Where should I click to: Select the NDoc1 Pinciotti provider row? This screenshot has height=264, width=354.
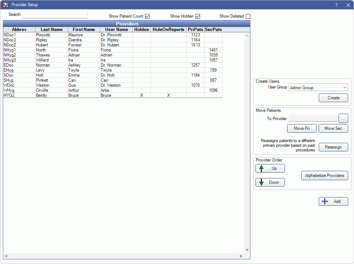pyautogui.click(x=72, y=35)
